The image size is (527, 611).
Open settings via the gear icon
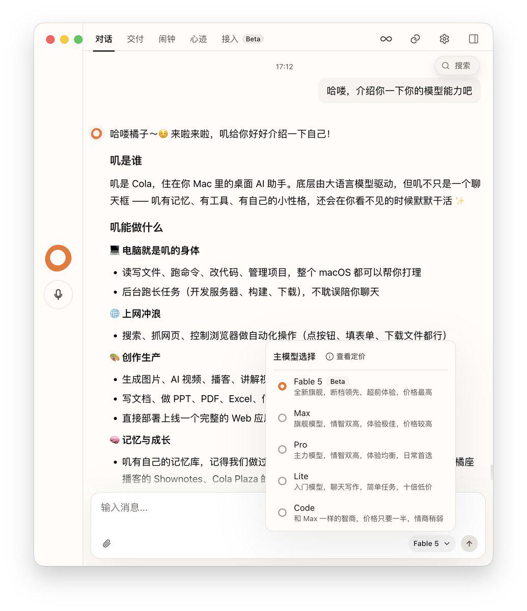point(444,39)
